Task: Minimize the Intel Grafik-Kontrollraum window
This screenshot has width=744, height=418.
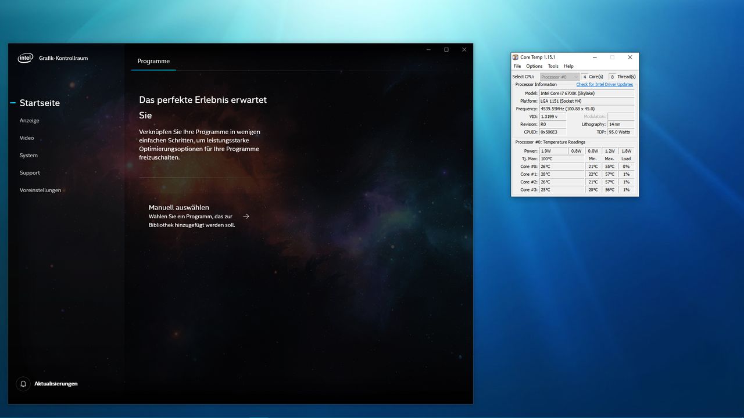Action: point(428,49)
